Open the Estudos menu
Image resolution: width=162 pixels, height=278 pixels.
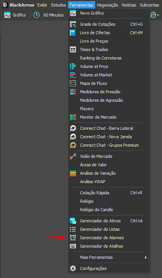click(58, 5)
